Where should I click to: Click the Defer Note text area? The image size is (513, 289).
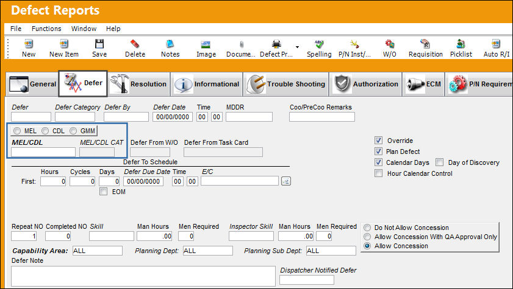point(143,276)
